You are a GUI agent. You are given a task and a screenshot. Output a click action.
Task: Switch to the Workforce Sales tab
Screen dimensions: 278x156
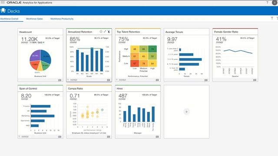(34, 19)
